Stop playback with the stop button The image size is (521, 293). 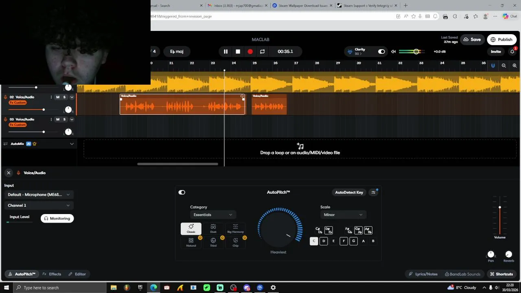click(238, 52)
